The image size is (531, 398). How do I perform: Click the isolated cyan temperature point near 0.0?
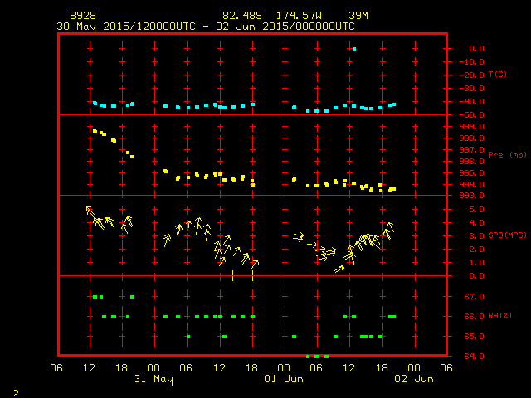[354, 49]
